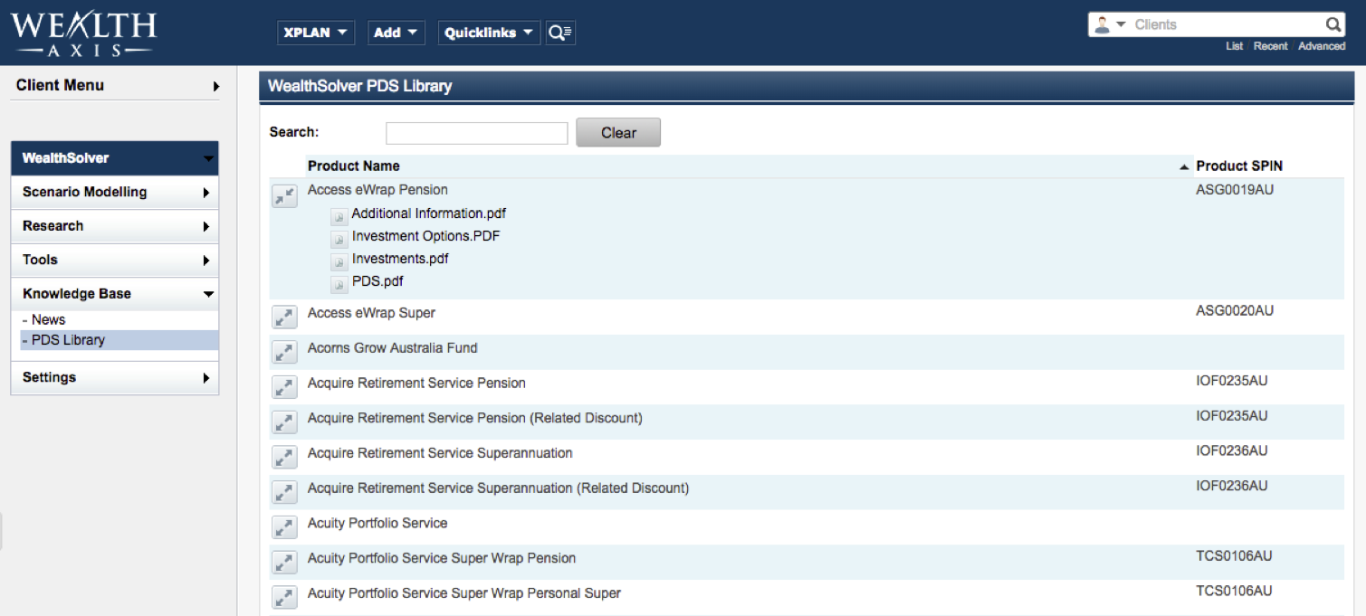
Task: Click the Advanced link under client search
Action: [1322, 46]
